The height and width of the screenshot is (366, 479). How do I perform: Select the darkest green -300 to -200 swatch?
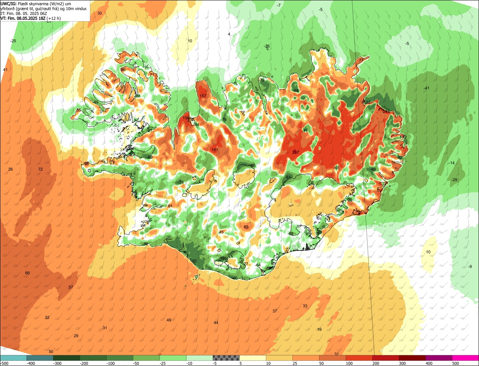click(67, 358)
